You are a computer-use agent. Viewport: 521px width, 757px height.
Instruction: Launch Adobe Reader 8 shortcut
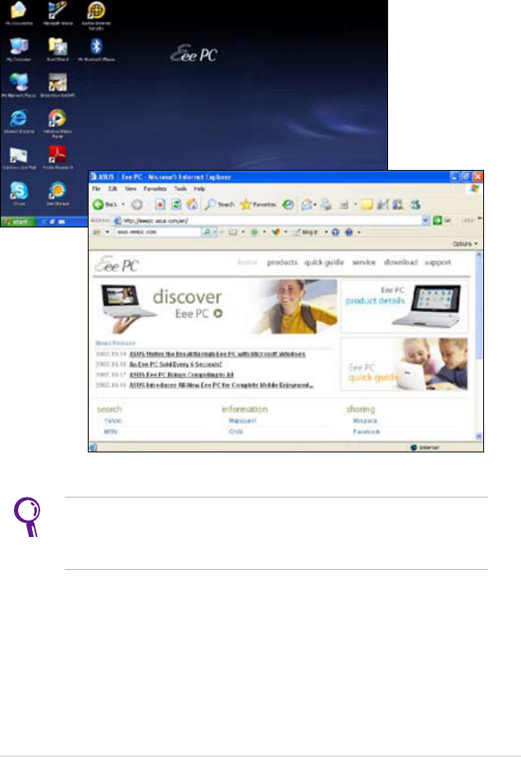coord(58,158)
